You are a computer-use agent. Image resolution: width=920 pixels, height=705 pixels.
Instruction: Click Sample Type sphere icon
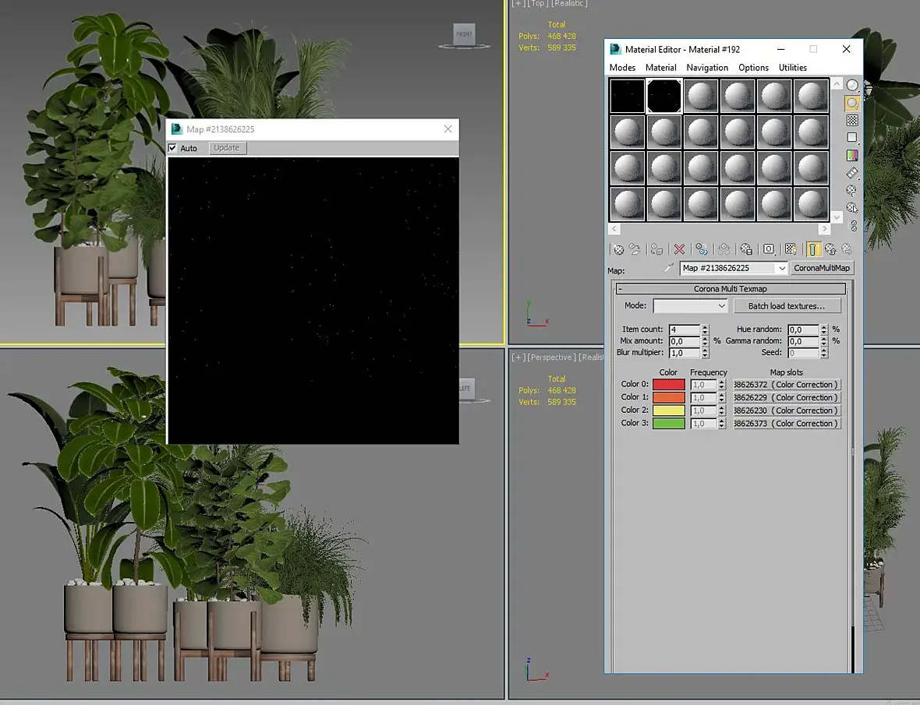point(852,85)
